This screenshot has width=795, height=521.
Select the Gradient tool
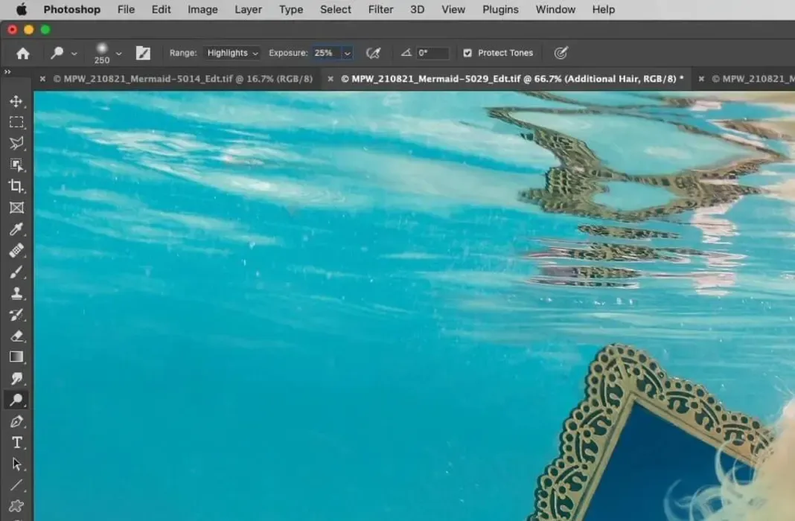coord(16,357)
